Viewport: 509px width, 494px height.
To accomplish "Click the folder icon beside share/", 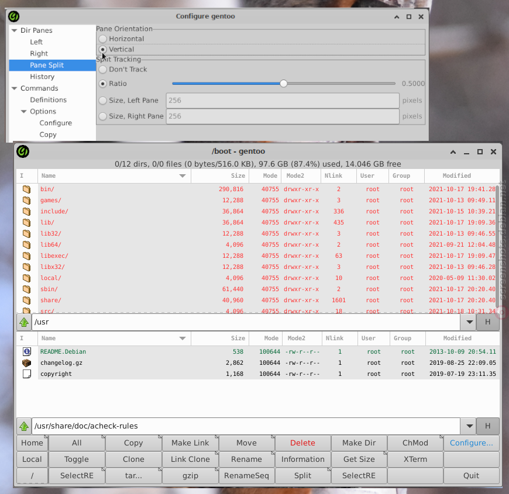I will (x=26, y=300).
